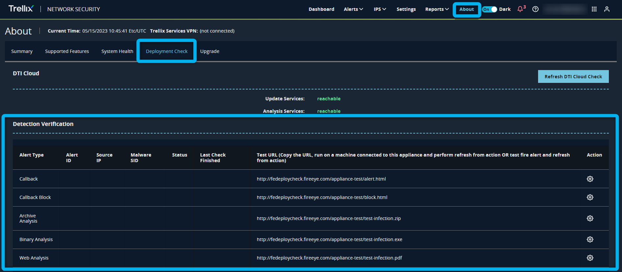
Task: Open the help question mark icon
Action: tap(535, 9)
